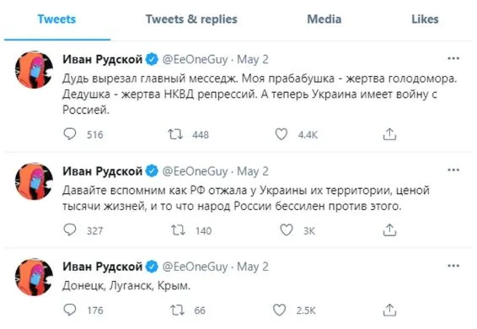The width and height of the screenshot is (477, 329).
Task: Switch to Tweets & replies tab
Action: click(x=191, y=19)
